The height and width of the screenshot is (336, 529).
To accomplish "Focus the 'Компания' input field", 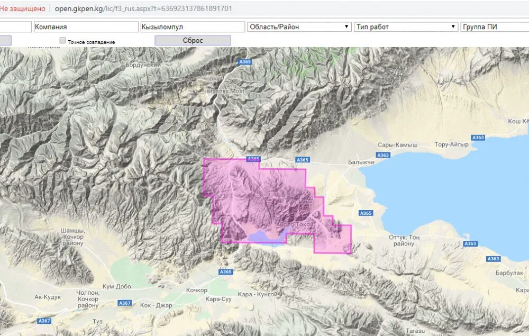I will tap(86, 27).
